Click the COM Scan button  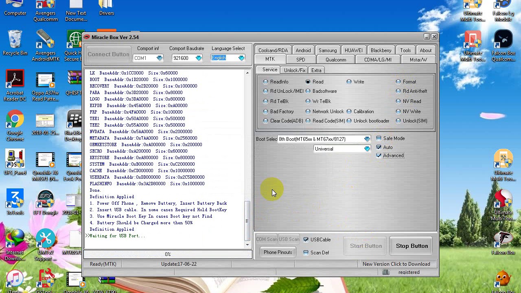(x=267, y=239)
